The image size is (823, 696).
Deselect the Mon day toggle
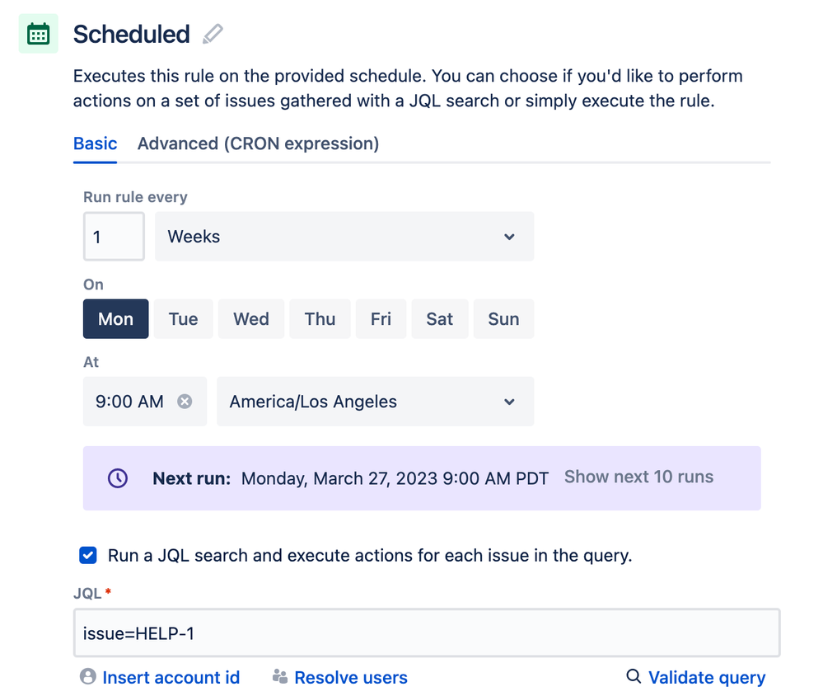click(115, 319)
